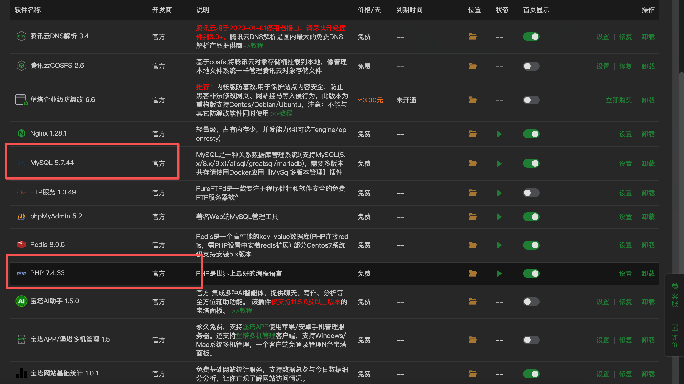Viewport: 684px width, 384px height.
Task: Open the 教程 link in 腾讯云DNS description
Action: [257, 46]
